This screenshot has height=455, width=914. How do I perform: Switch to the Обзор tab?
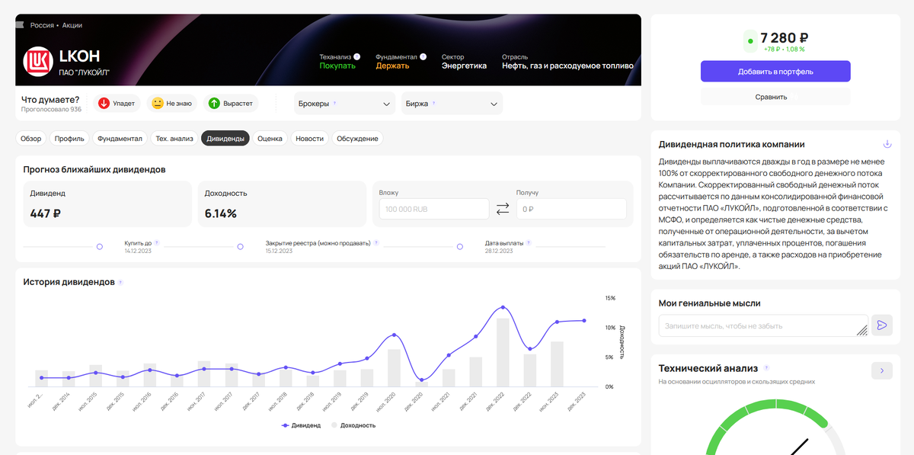tap(31, 139)
